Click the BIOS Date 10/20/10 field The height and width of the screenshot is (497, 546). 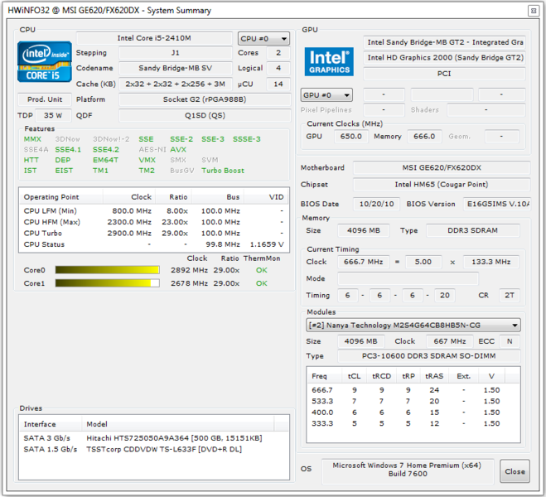[377, 204]
